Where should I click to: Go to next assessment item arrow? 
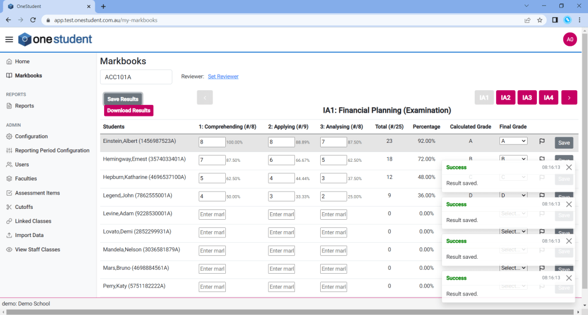tap(569, 98)
